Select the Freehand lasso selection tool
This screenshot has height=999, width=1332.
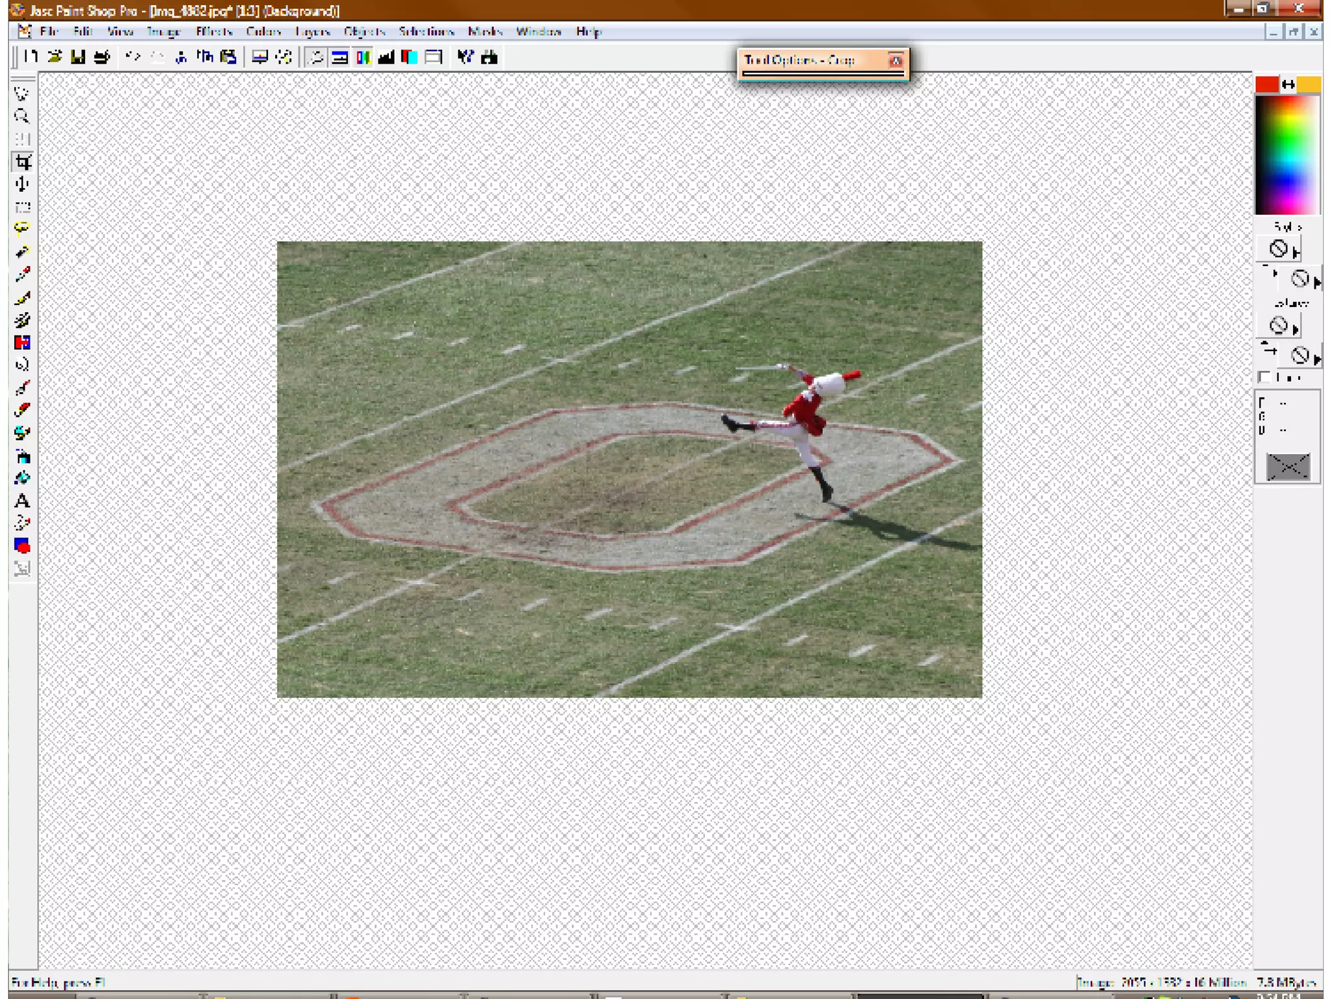pos(22,228)
